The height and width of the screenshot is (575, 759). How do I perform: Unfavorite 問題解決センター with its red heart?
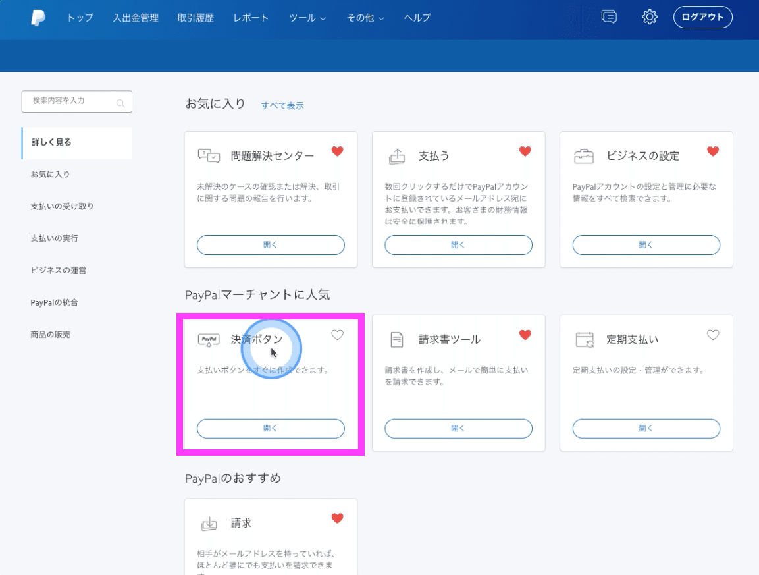tap(338, 151)
